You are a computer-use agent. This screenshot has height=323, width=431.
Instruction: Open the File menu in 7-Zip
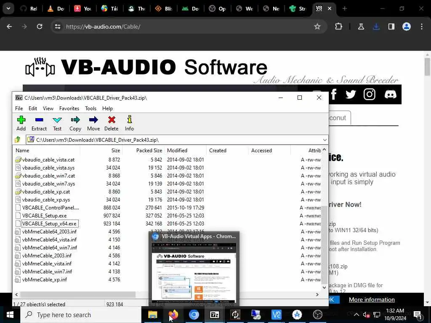pyautogui.click(x=19, y=109)
